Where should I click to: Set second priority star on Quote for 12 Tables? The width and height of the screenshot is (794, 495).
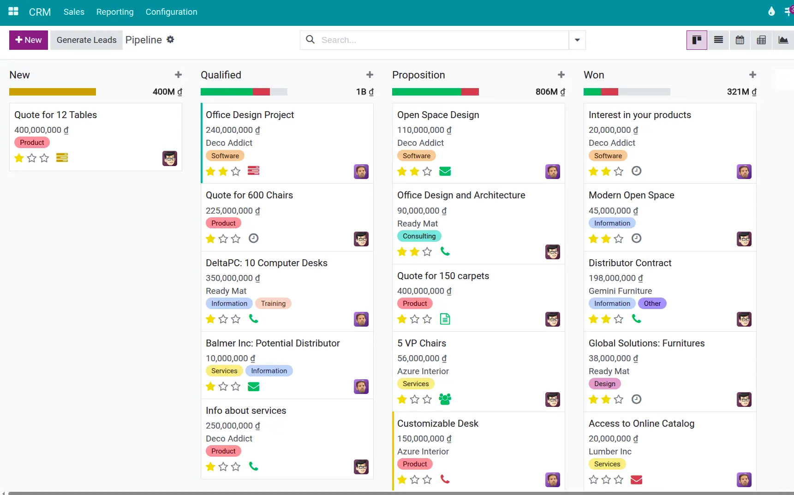pos(32,158)
